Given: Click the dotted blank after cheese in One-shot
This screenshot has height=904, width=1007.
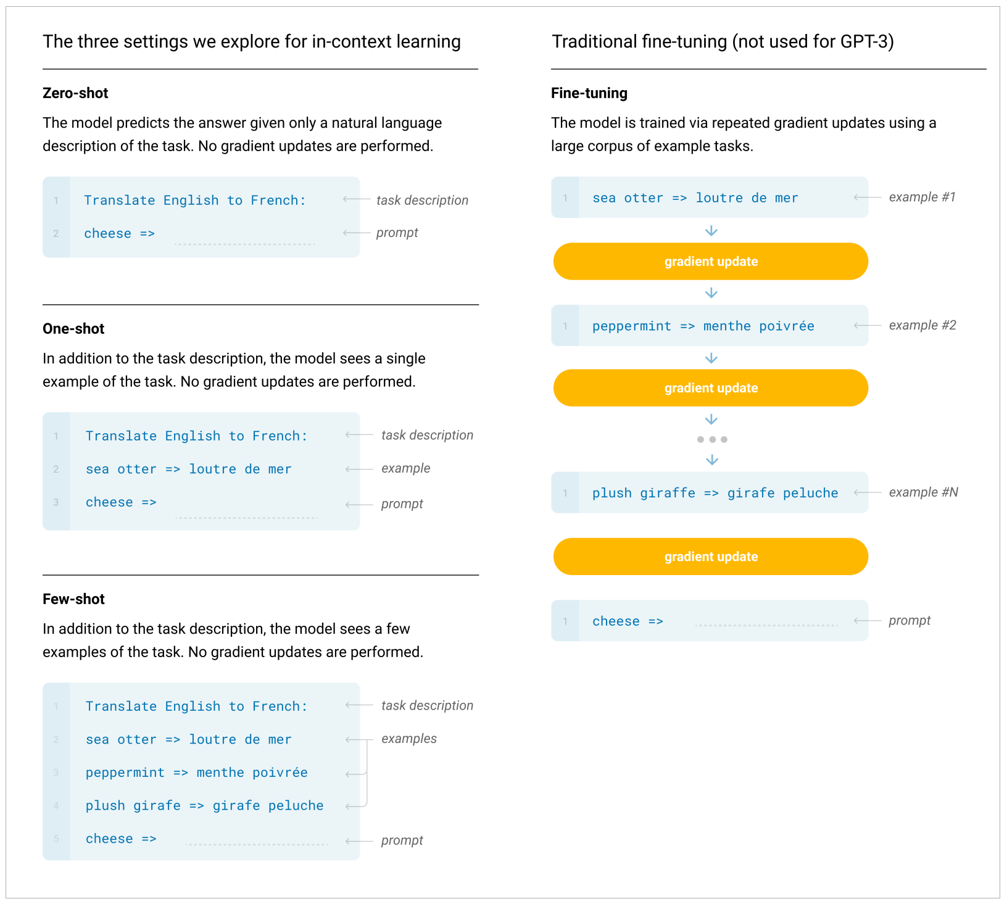Looking at the screenshot, I should [x=246, y=517].
